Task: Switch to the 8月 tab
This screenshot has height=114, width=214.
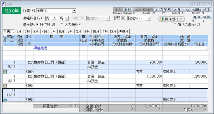Action: (x=79, y=32)
